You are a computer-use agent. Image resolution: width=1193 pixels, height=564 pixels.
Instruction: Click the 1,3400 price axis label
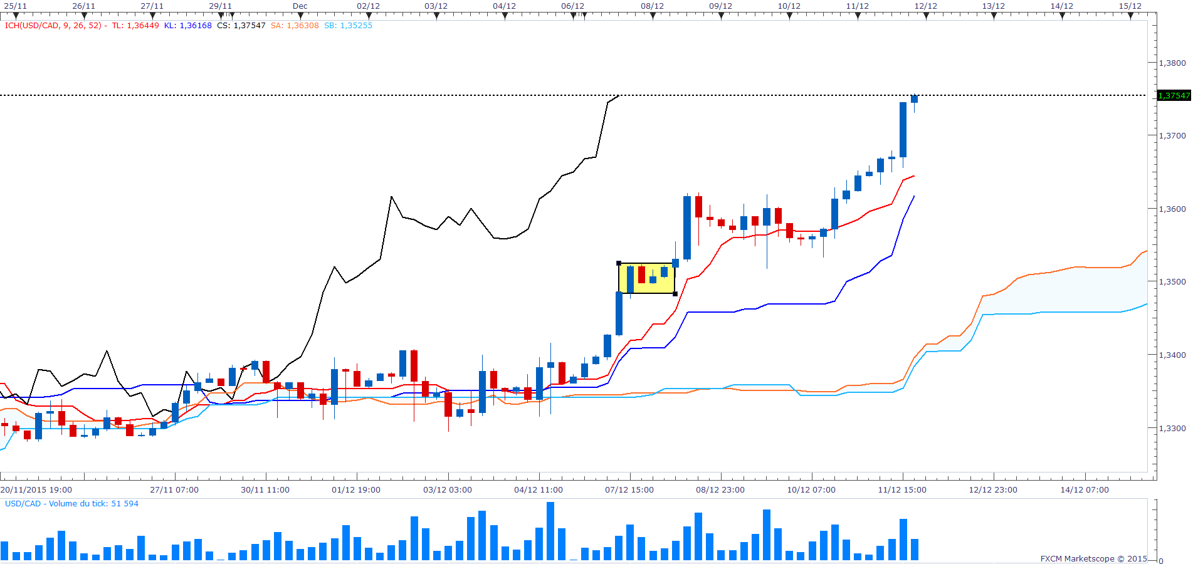click(x=1172, y=355)
